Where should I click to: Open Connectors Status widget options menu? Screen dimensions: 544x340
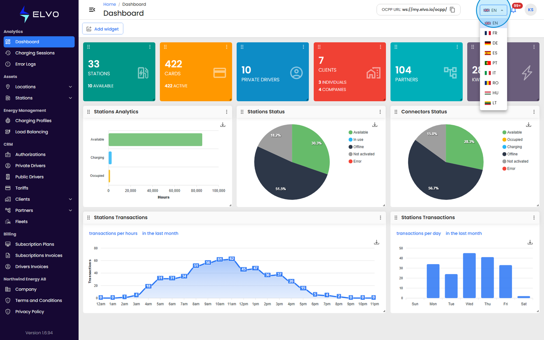tap(534, 112)
